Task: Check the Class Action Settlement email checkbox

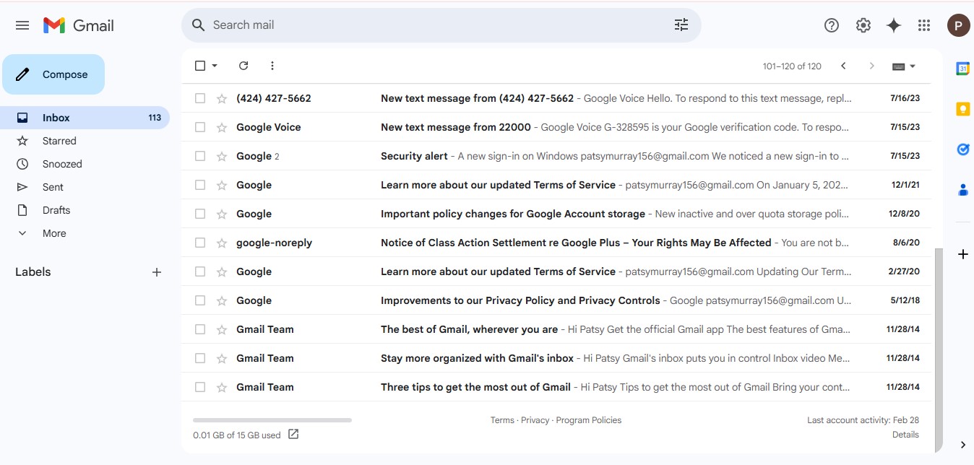Action: [x=200, y=243]
